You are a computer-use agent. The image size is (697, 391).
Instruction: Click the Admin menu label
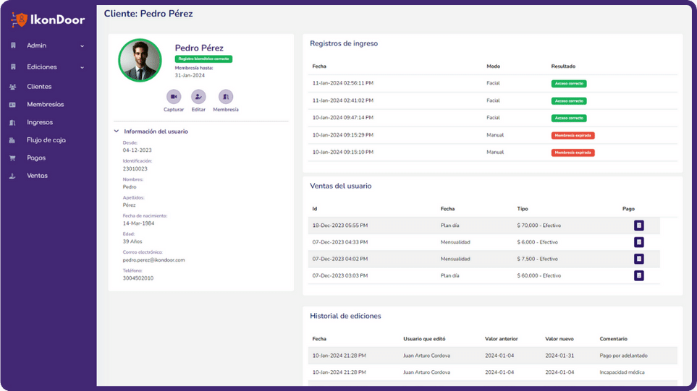(x=36, y=46)
